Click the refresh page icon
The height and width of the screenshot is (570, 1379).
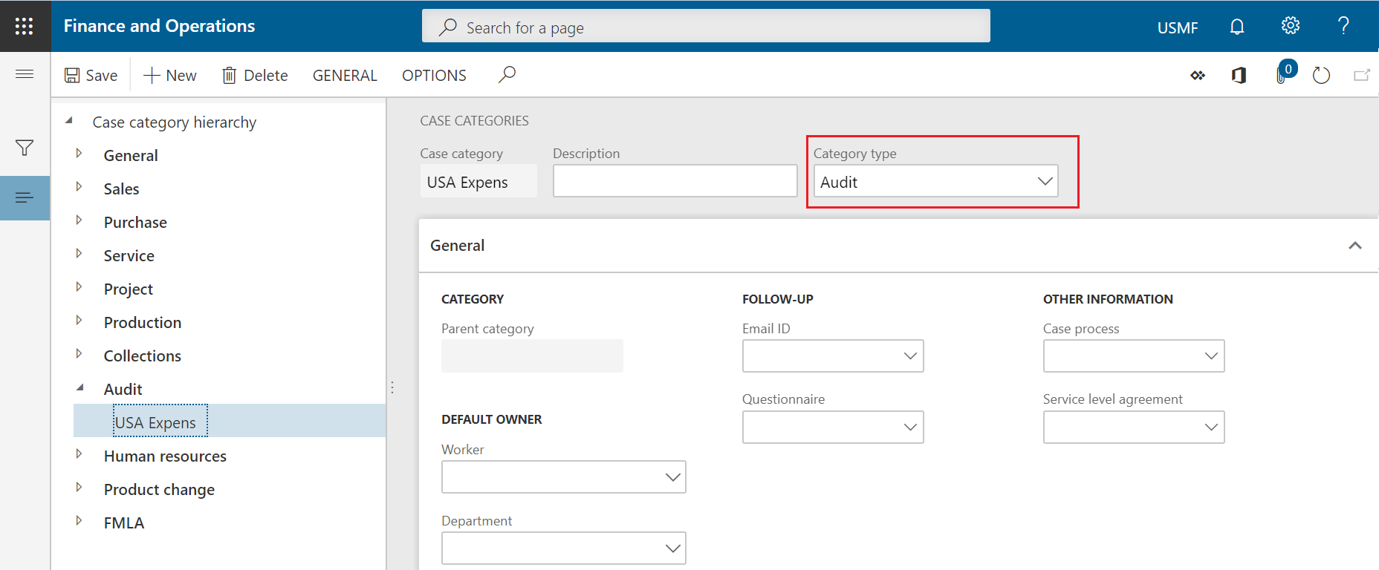[1321, 75]
